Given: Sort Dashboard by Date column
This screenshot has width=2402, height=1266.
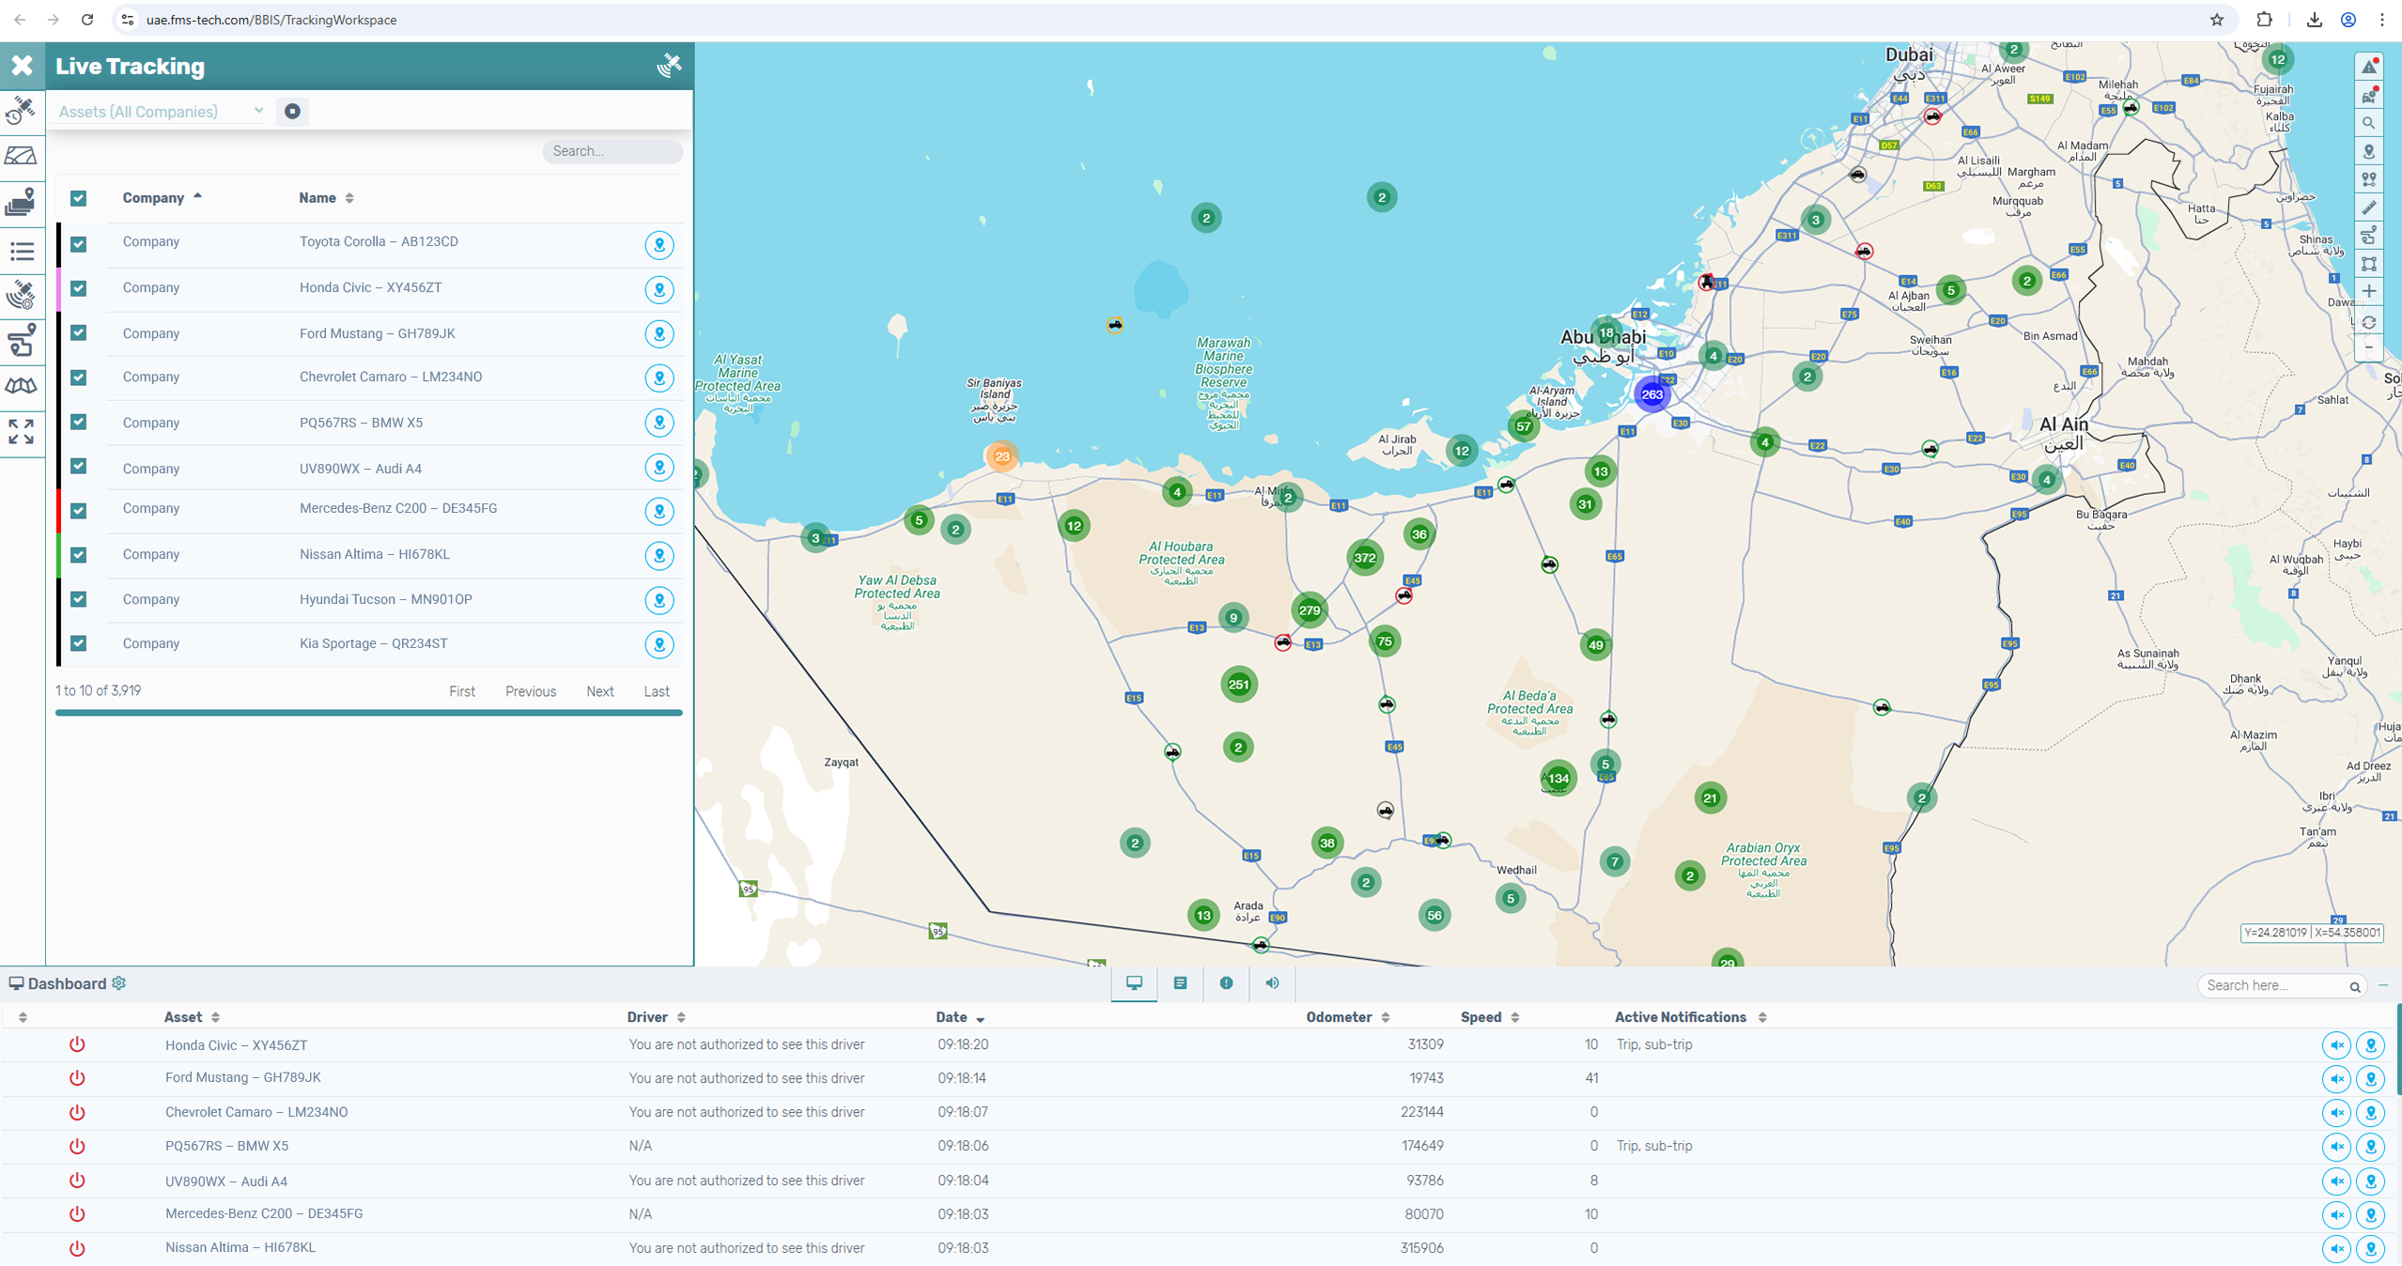Looking at the screenshot, I should tap(960, 1017).
